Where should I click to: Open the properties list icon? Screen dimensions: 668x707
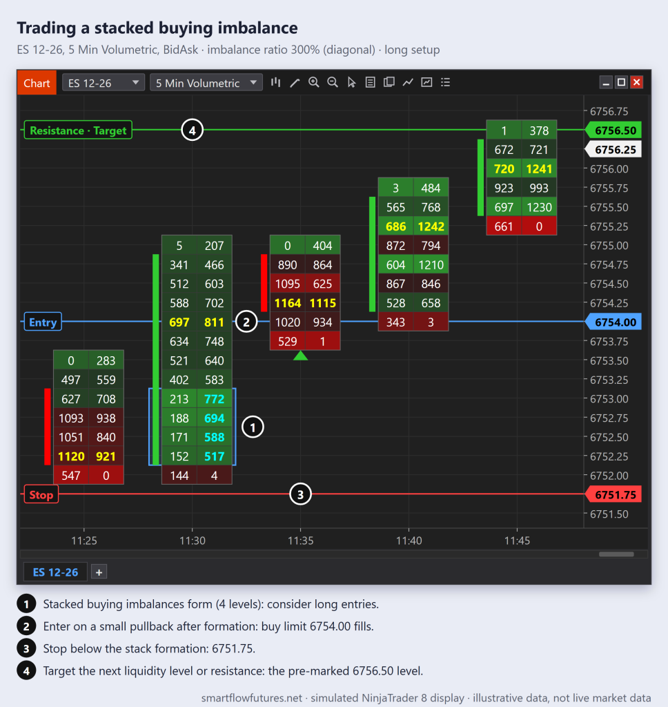pos(445,83)
